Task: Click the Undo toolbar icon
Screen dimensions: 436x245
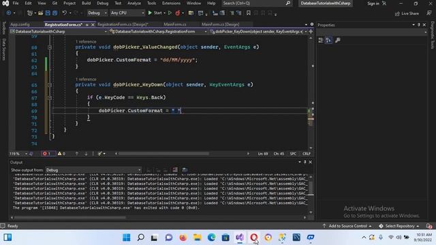Action: click(64, 13)
